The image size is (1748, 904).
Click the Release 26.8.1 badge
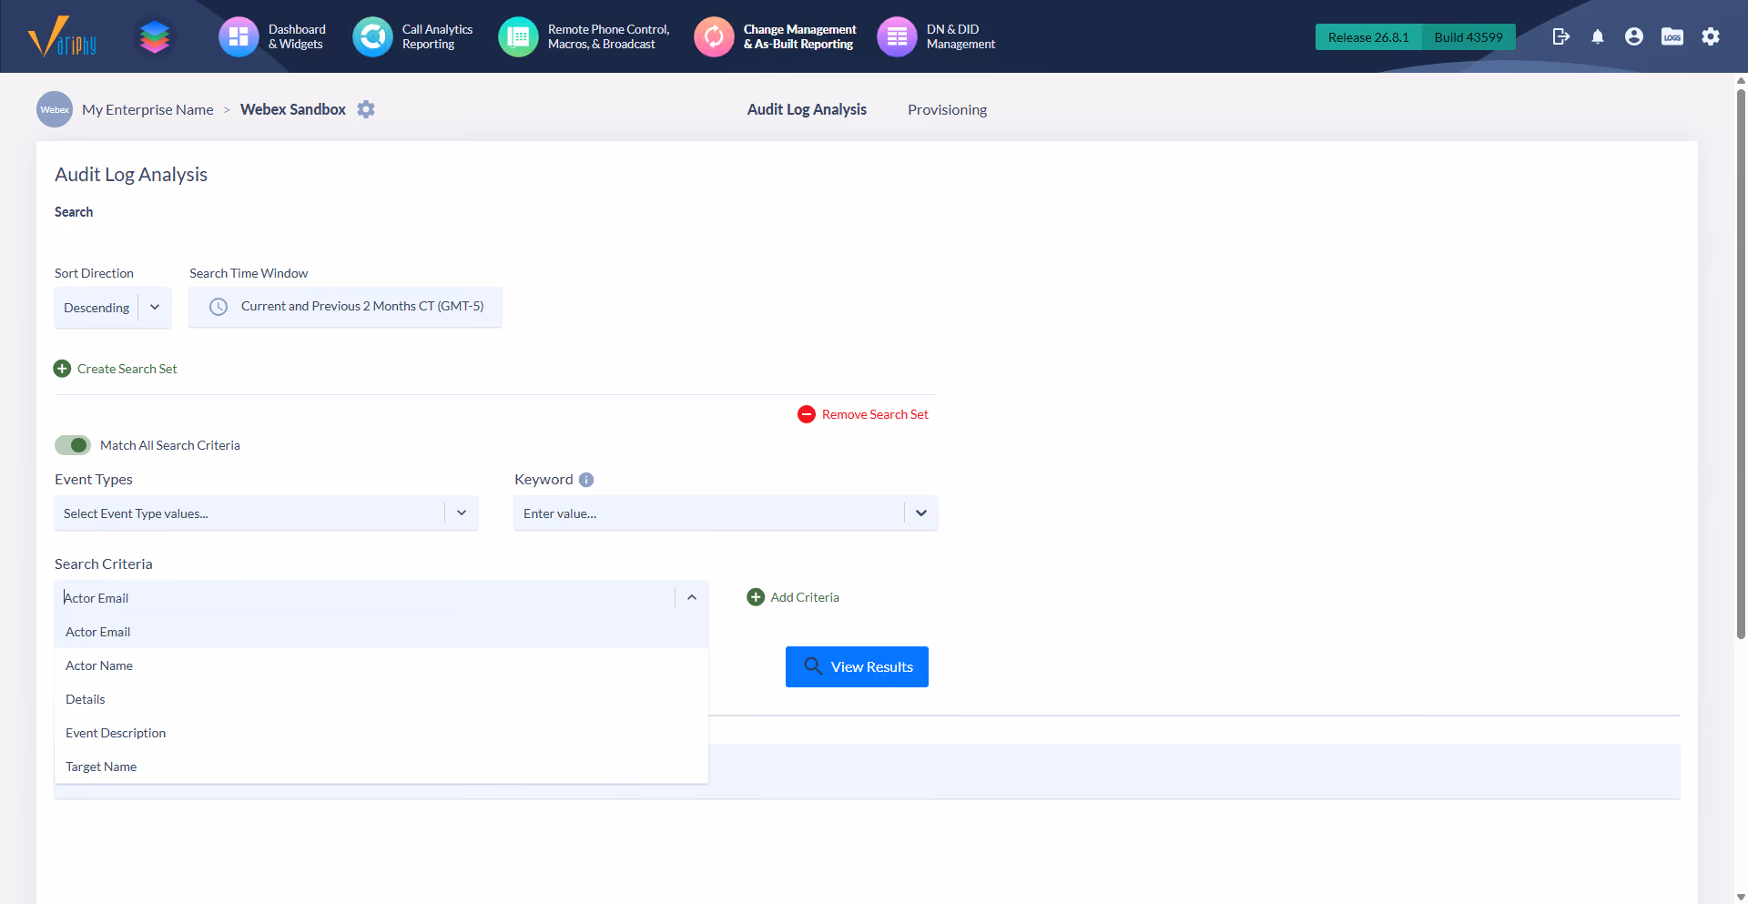click(1368, 37)
